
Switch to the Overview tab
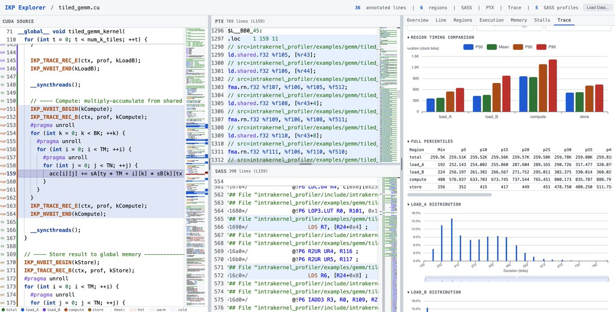point(417,20)
